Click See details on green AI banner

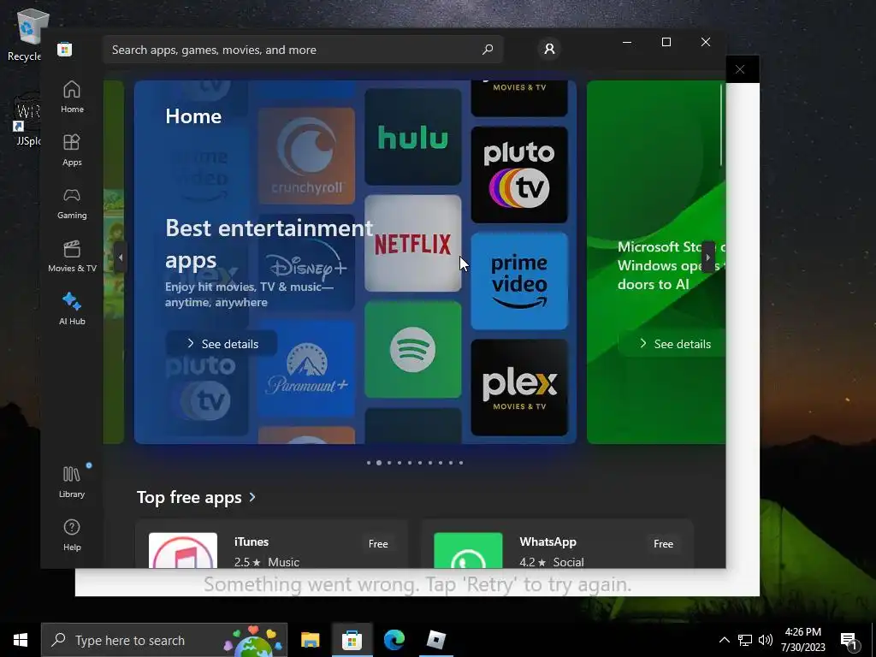click(x=674, y=344)
